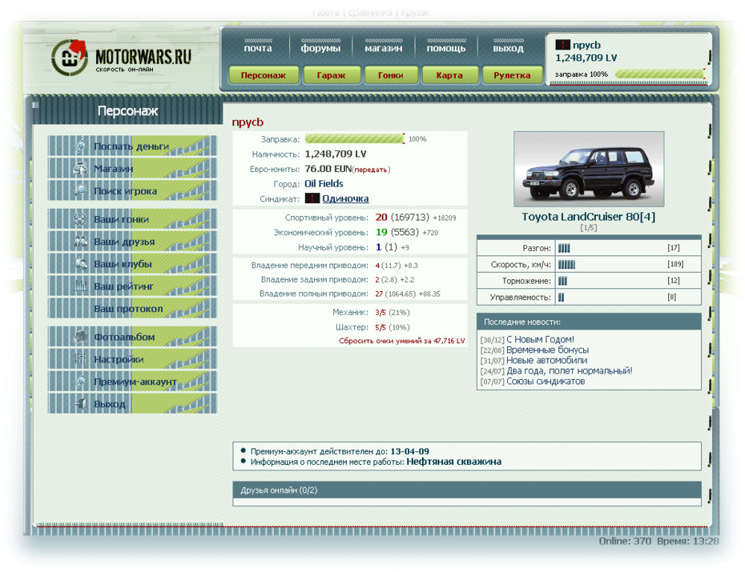Open the Рулетка tab
The height and width of the screenshot is (572, 745).
coord(512,75)
